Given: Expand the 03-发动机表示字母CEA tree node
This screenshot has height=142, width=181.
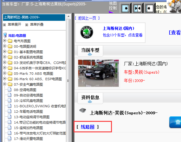Looking at the screenshot, I should pyautogui.click(x=5, y=62).
